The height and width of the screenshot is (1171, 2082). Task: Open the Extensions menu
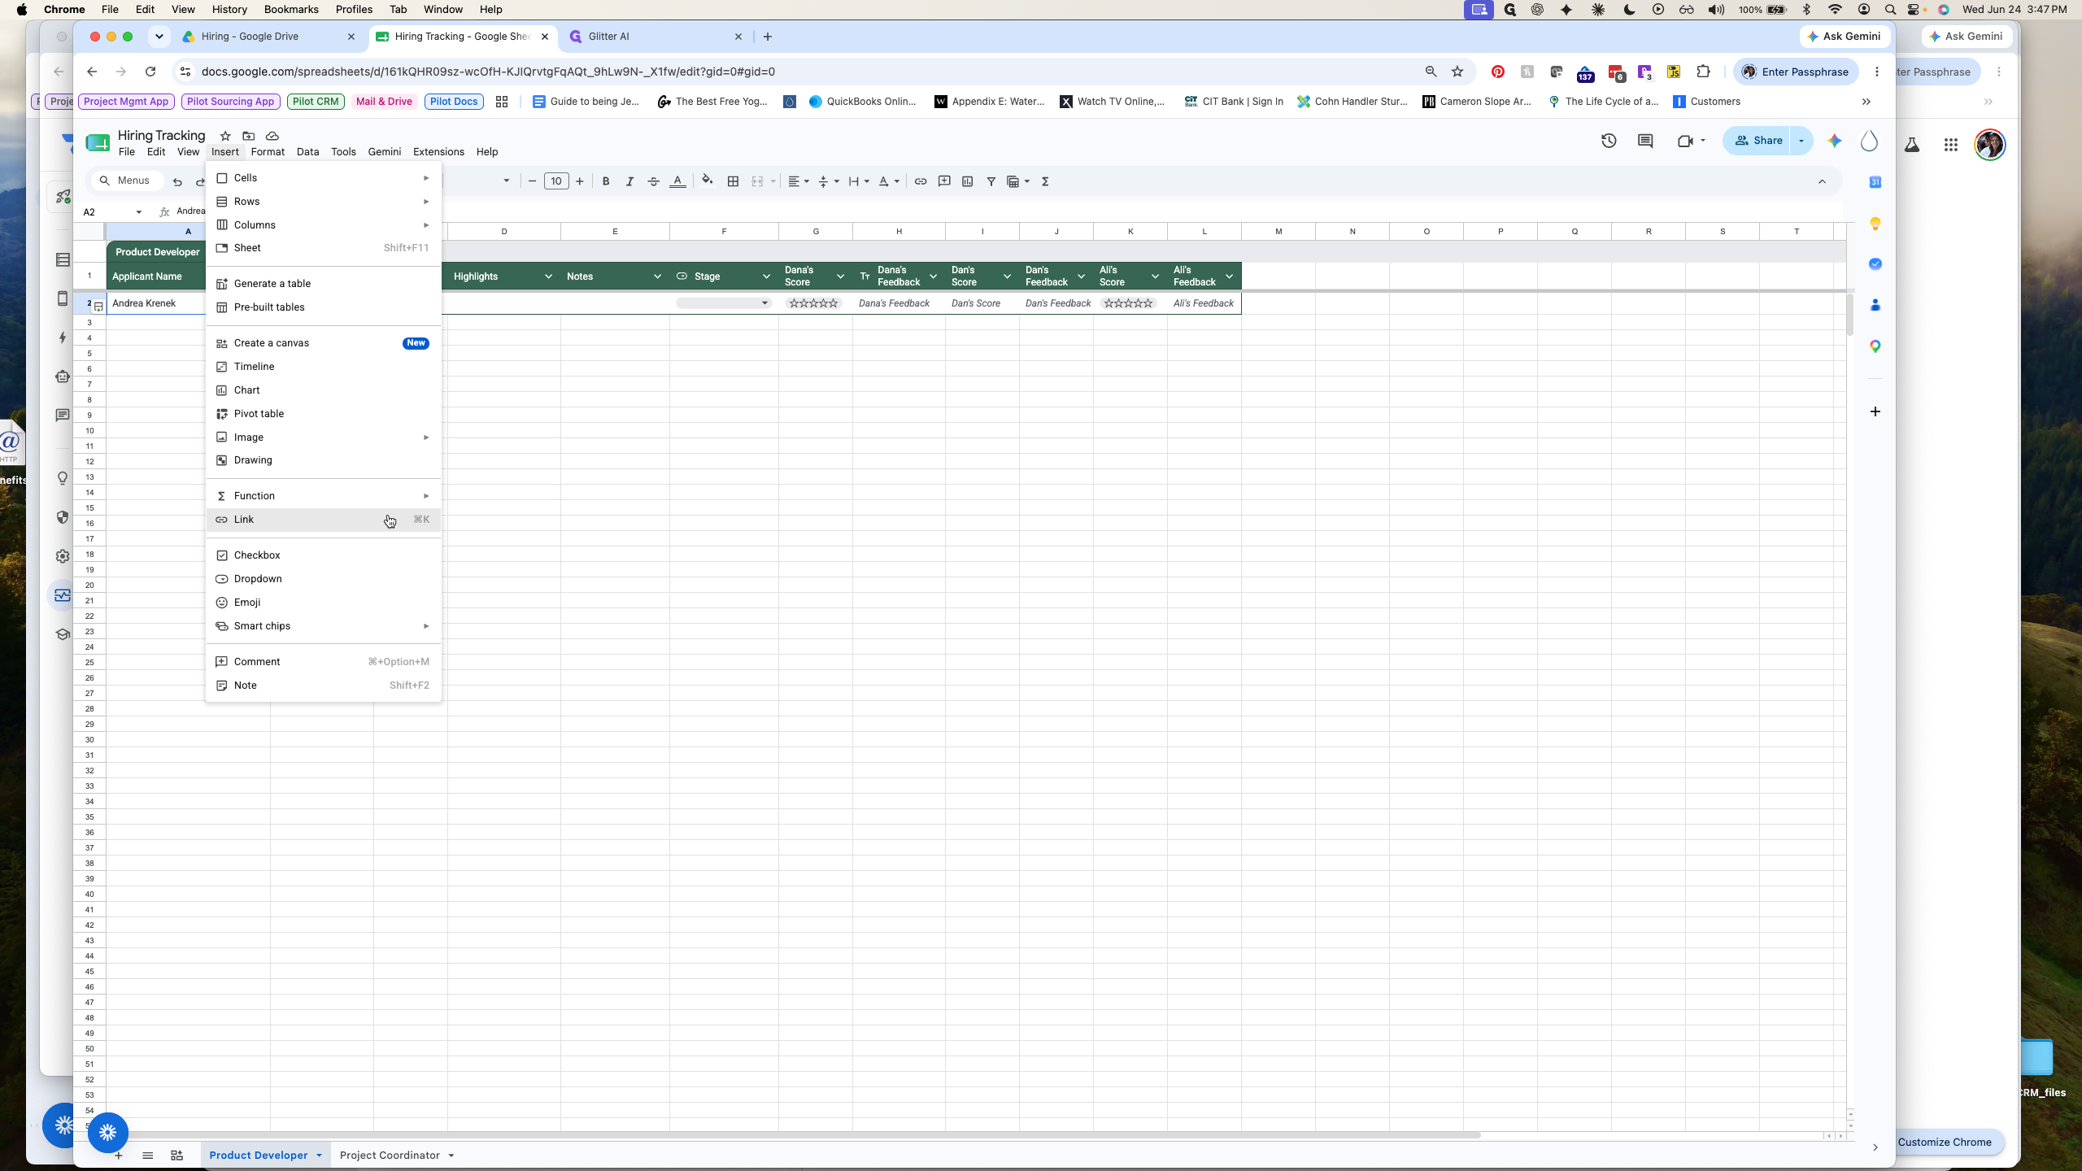click(438, 152)
